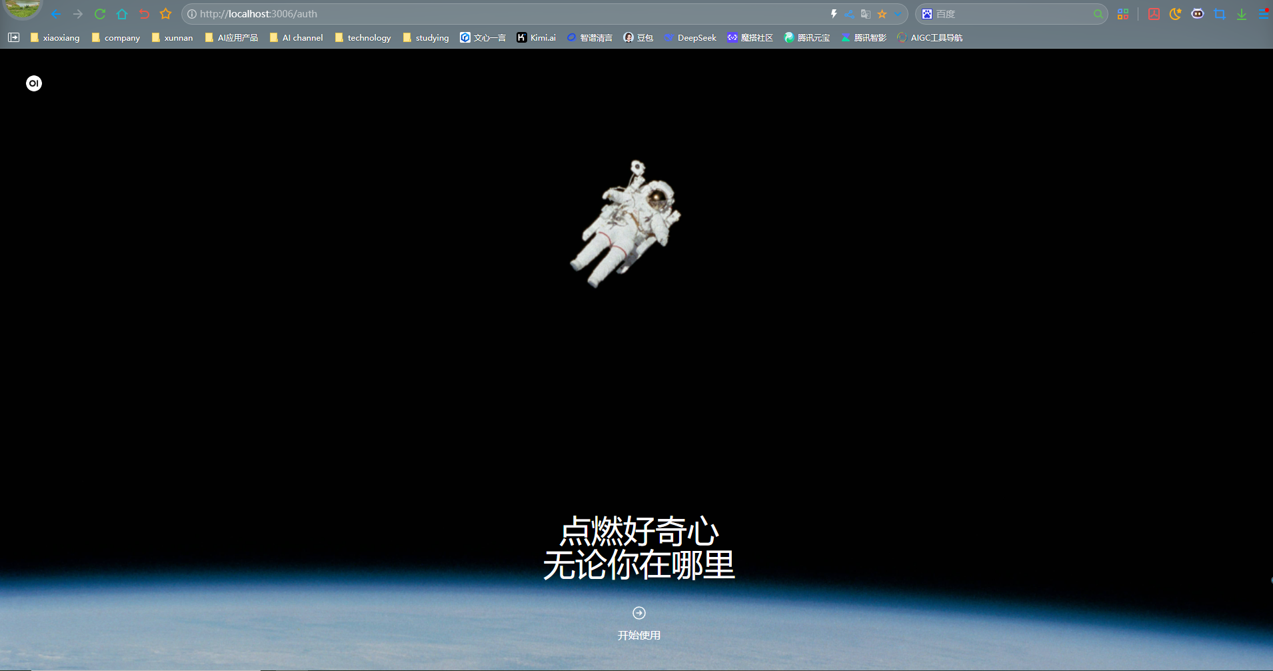This screenshot has width=1273, height=671.
Task: Click the 开始使用 label
Action: click(x=639, y=636)
